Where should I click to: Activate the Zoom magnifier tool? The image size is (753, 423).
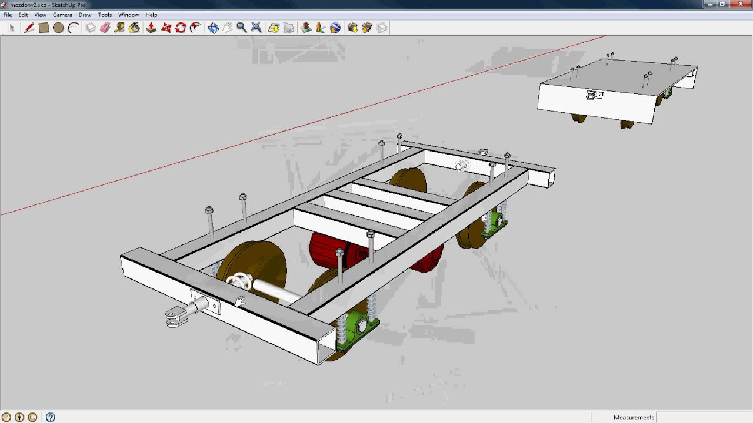click(242, 28)
